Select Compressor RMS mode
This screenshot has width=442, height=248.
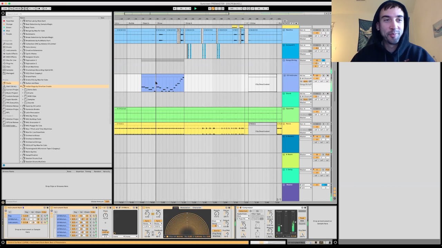point(302,221)
